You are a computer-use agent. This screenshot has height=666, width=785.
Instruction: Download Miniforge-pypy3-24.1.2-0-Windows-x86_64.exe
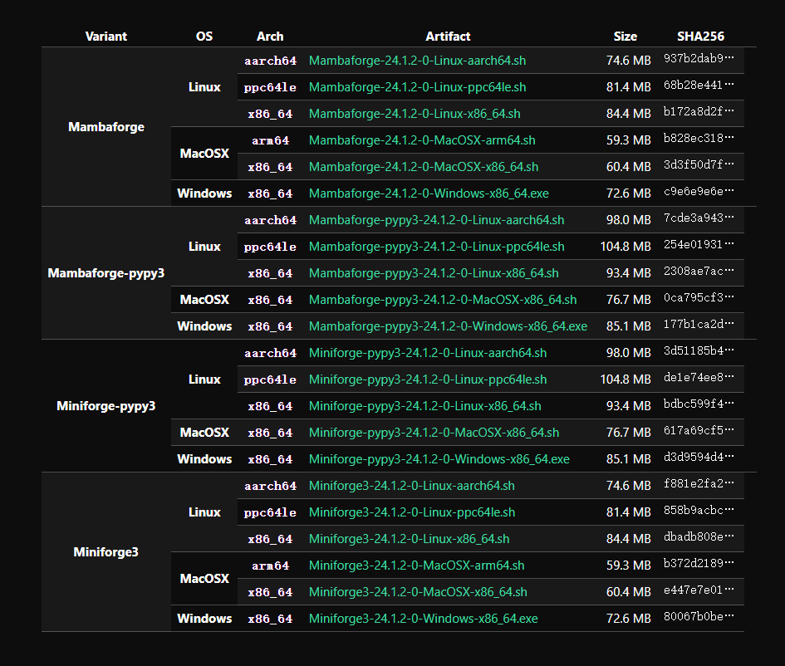click(439, 459)
